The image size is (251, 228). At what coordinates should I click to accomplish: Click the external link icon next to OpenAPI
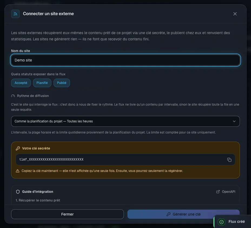(x=218, y=192)
